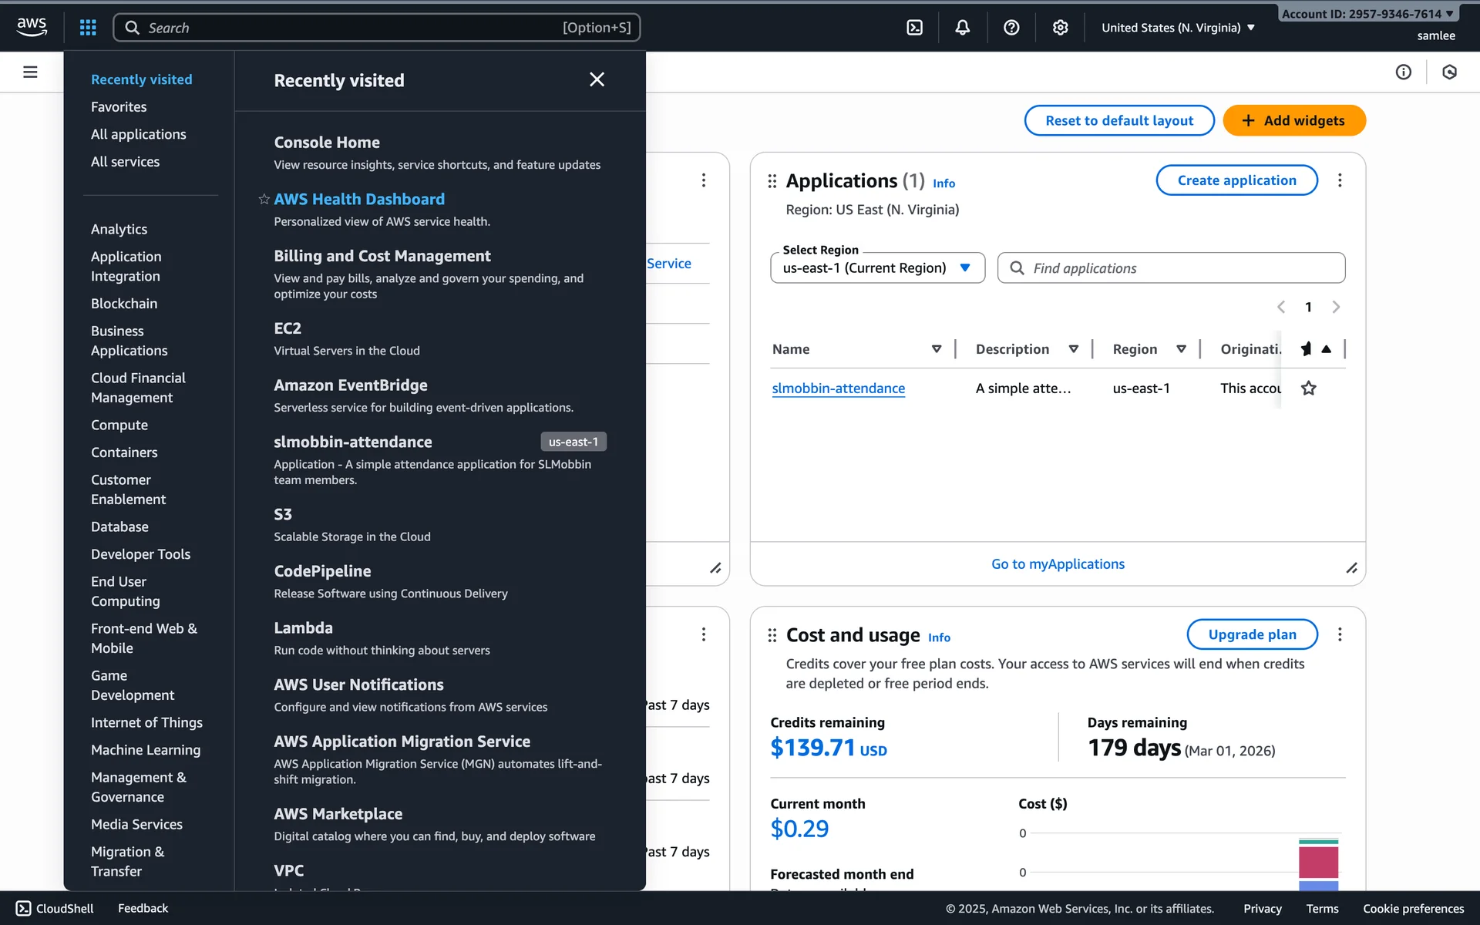1480x925 pixels.
Task: Open the United States (N. Virginia) region selector
Action: click(x=1178, y=28)
